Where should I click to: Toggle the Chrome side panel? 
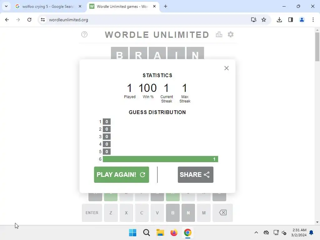pyautogui.click(x=291, y=20)
